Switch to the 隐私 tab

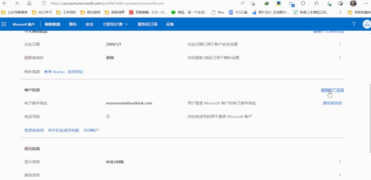(73, 24)
